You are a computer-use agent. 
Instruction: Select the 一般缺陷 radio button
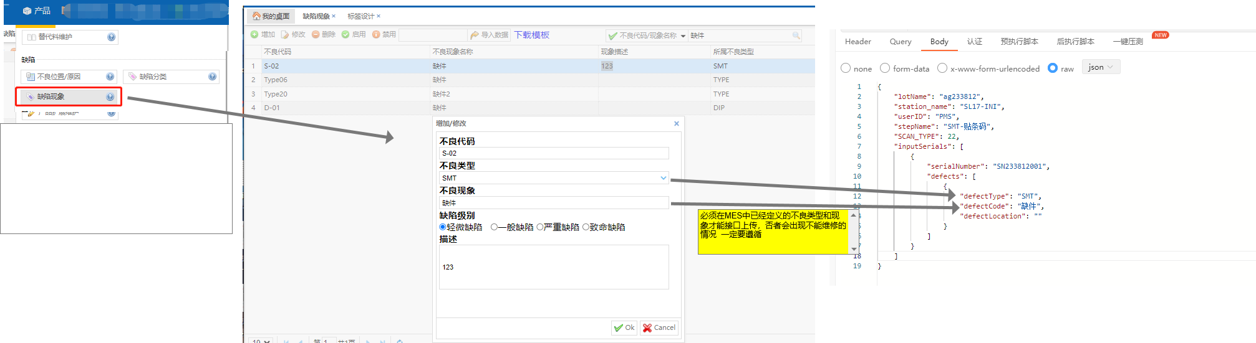[494, 227]
